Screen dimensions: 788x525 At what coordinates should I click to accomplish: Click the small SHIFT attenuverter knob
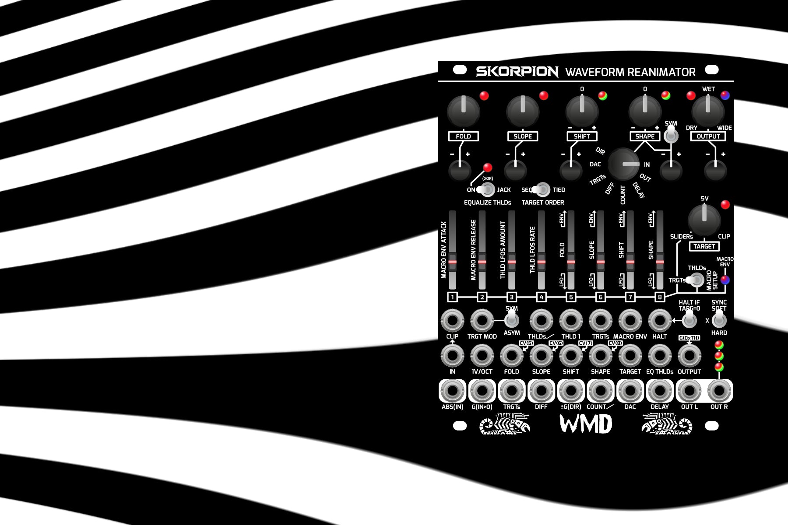[571, 170]
